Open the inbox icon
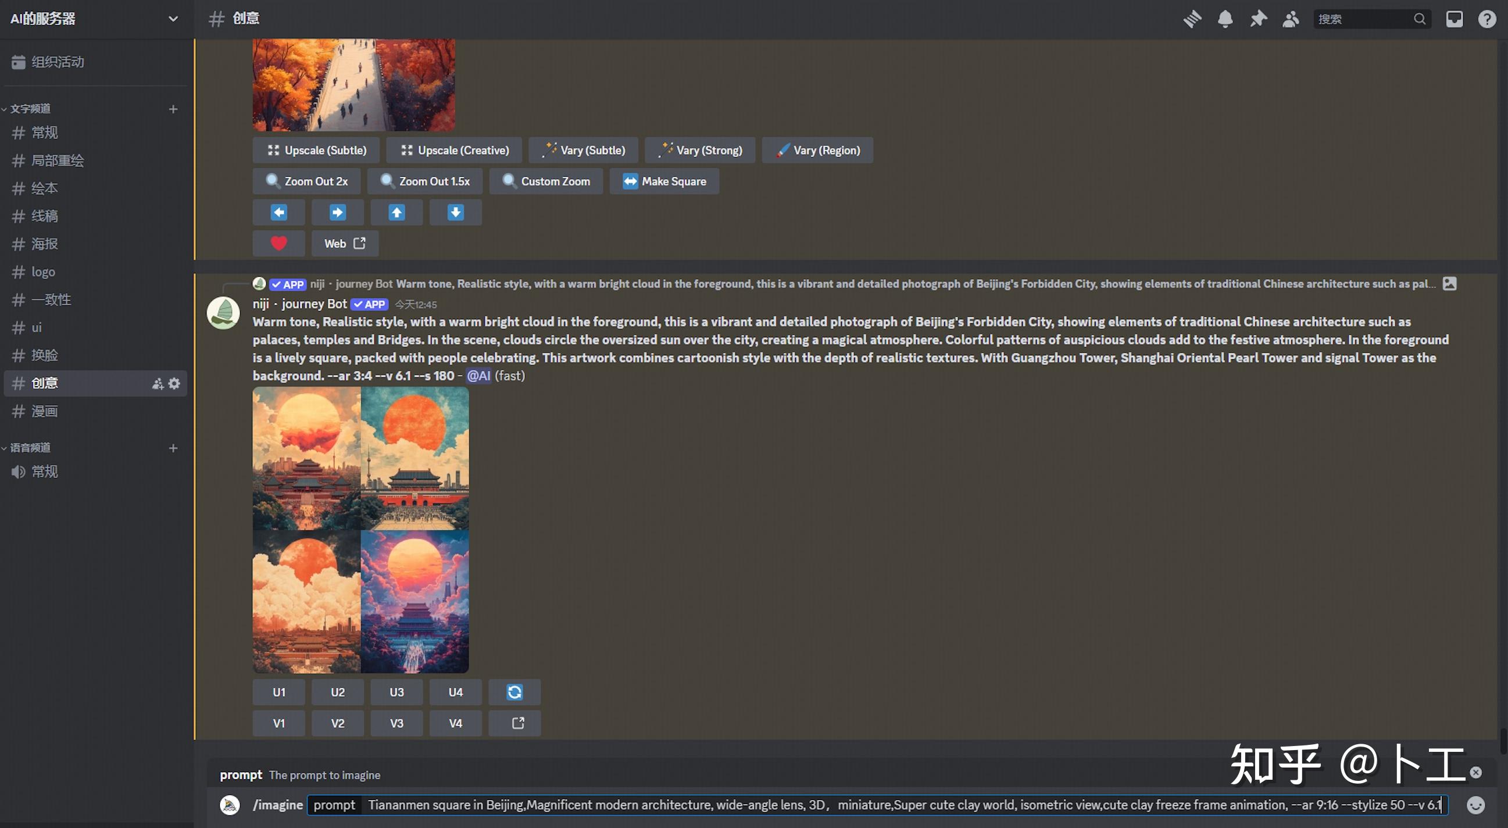The width and height of the screenshot is (1508, 828). [1454, 19]
